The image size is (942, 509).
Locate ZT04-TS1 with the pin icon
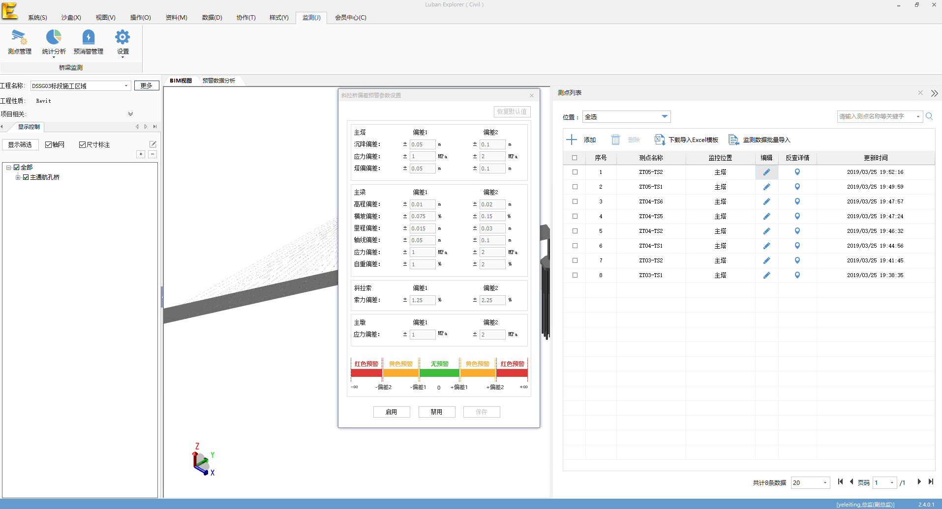coord(797,246)
